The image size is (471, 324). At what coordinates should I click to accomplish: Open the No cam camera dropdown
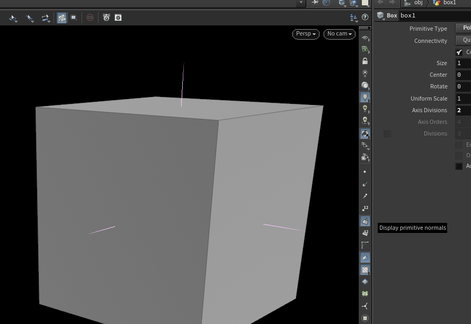(340, 34)
